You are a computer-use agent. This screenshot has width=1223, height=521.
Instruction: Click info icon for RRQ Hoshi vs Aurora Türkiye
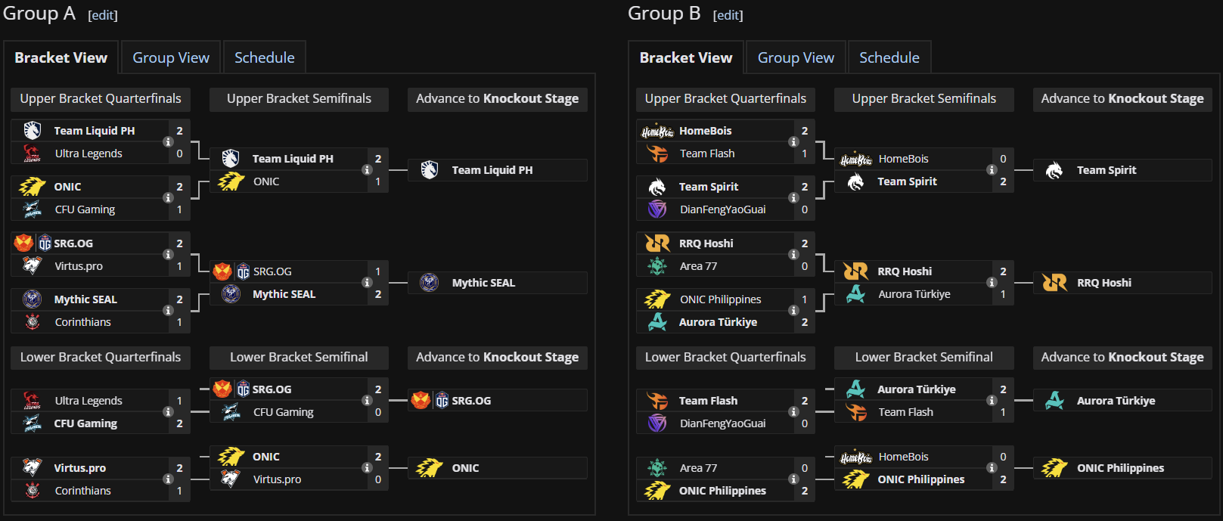point(992,283)
